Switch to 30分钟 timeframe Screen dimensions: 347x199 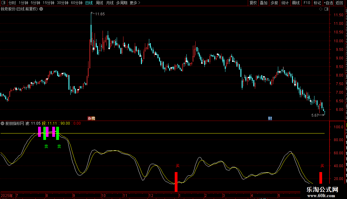pyautogui.click(x=63, y=3)
